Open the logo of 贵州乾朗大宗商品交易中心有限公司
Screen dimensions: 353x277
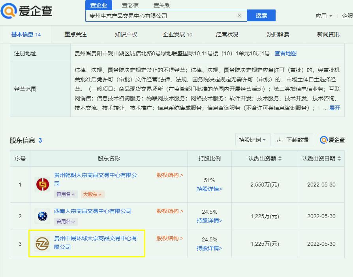click(x=43, y=185)
